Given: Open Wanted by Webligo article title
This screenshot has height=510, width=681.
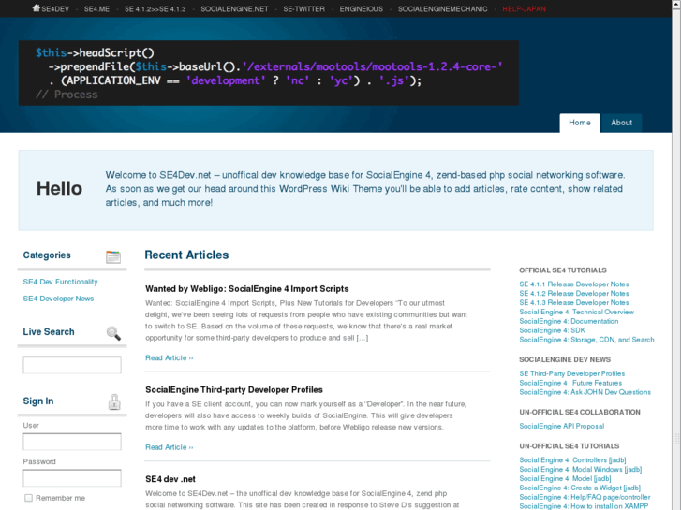Looking at the screenshot, I should pyautogui.click(x=247, y=288).
